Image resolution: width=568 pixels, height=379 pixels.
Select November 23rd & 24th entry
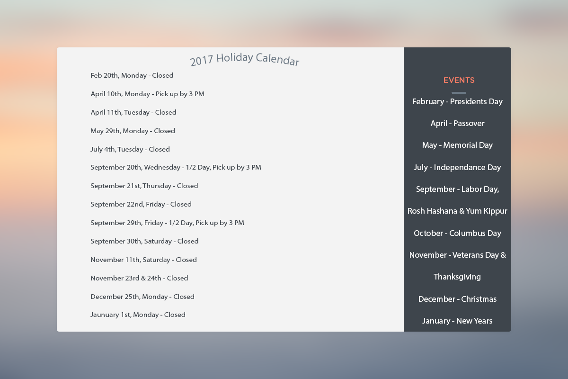pos(139,278)
